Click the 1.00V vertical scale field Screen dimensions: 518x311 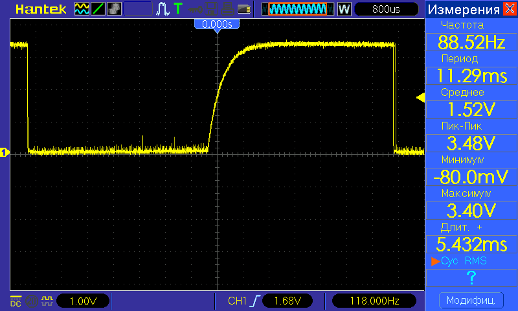pos(84,301)
